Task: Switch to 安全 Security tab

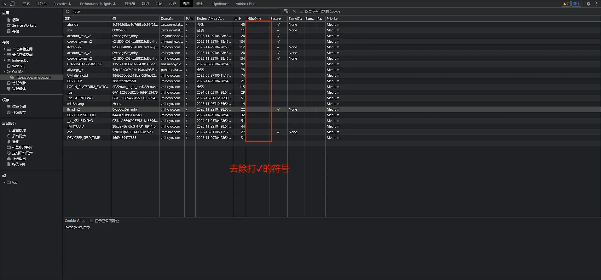Action: (200, 4)
